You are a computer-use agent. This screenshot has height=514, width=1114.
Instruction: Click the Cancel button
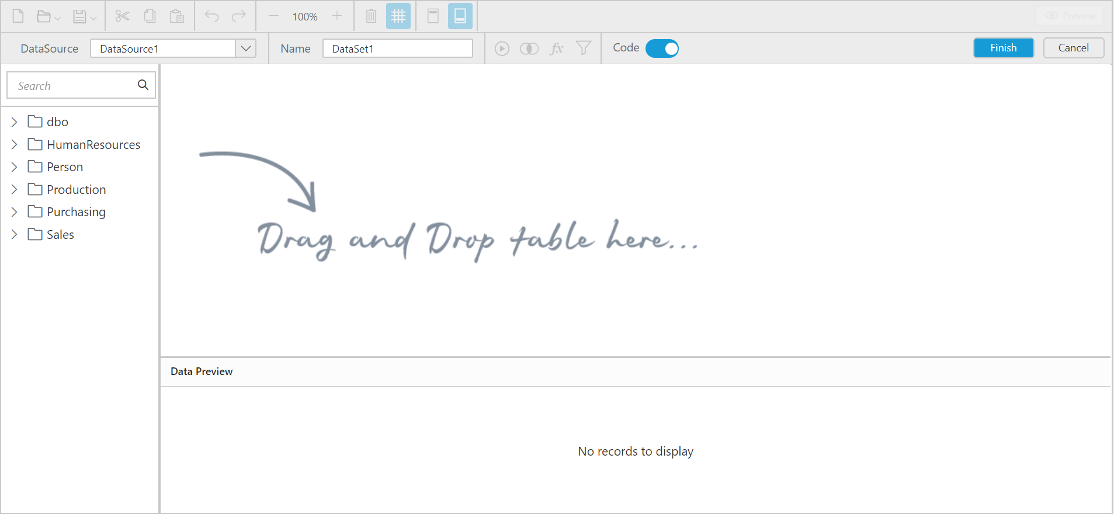[1073, 48]
